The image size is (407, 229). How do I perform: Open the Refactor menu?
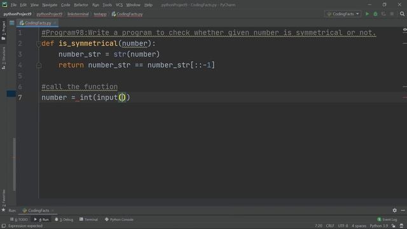click(81, 5)
